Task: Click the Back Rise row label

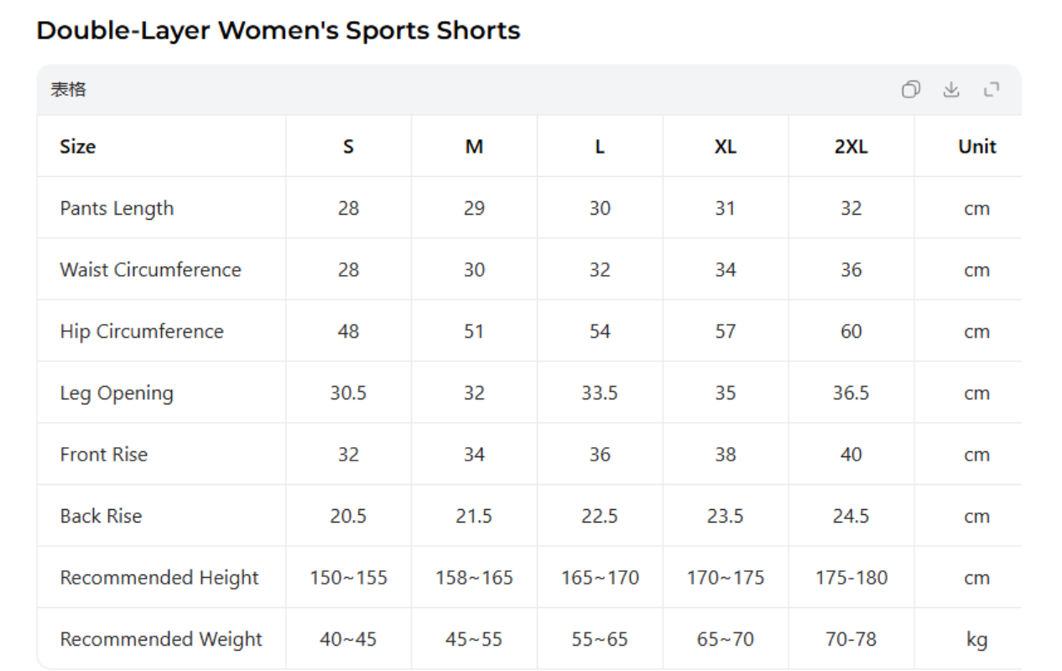Action: (101, 516)
